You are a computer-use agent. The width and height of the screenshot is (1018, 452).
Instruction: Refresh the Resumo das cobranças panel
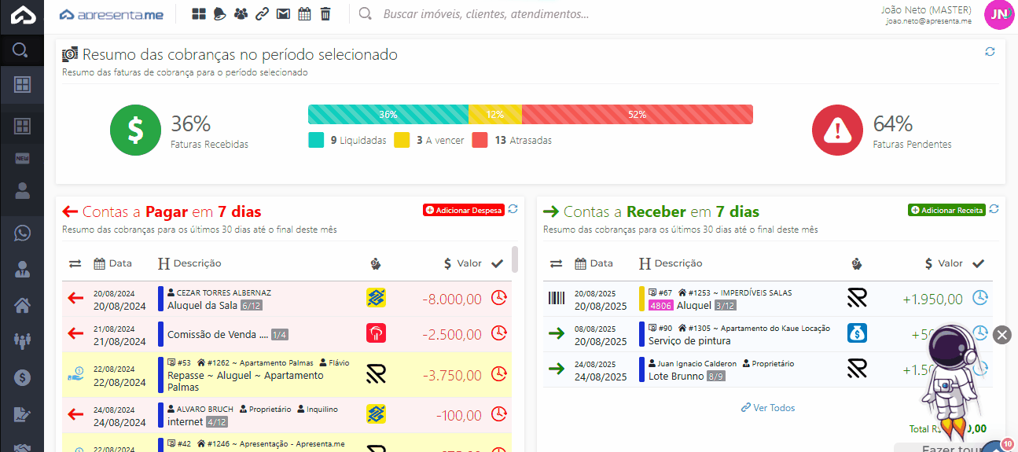(x=990, y=51)
